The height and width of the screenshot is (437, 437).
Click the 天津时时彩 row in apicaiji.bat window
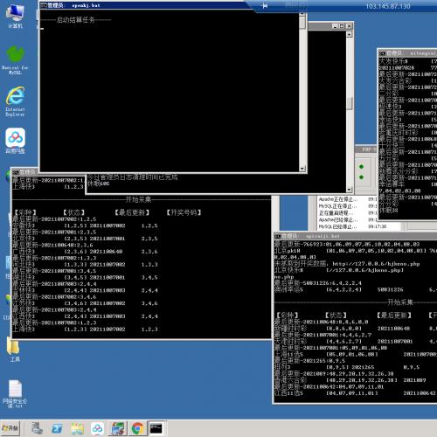pos(356,342)
